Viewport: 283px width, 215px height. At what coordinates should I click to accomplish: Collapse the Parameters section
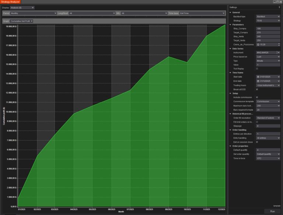230,25
